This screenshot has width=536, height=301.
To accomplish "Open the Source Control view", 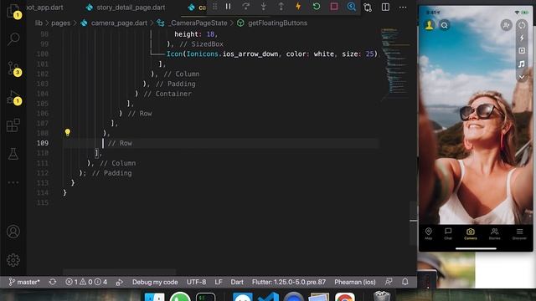I will tap(14, 69).
